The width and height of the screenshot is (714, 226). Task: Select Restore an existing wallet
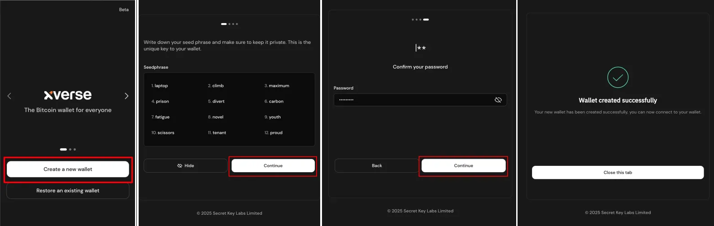pos(68,191)
